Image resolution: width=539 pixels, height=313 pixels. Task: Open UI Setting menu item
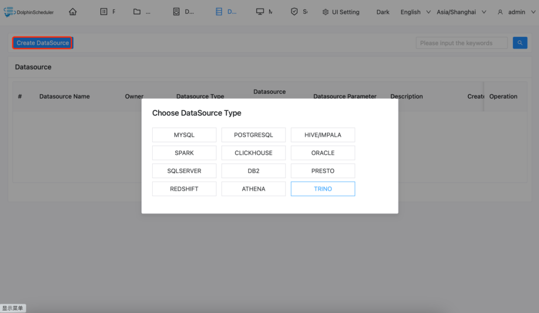tap(341, 12)
